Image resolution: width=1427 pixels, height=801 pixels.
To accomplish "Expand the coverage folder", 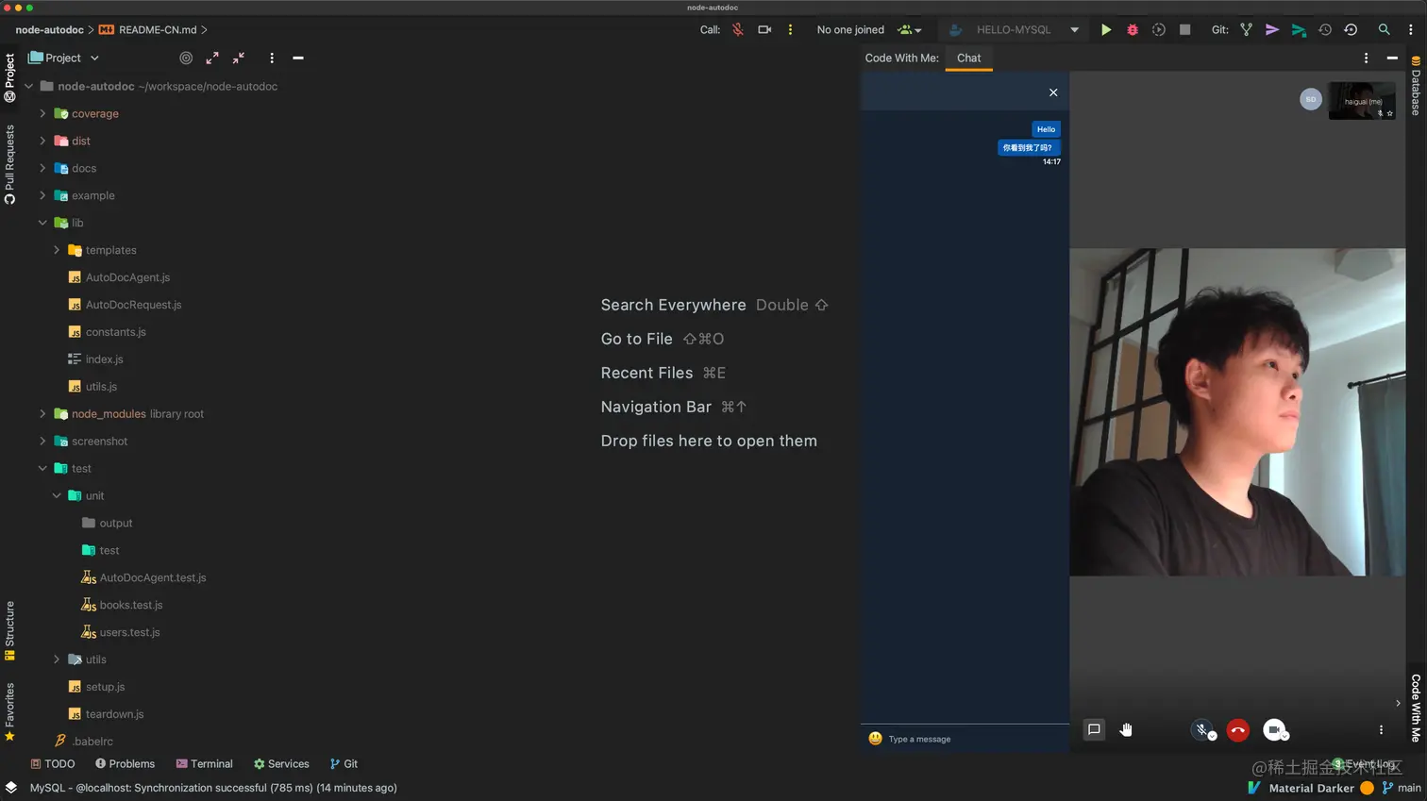I will coord(42,113).
